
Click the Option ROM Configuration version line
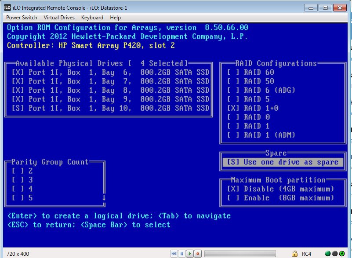click(127, 28)
